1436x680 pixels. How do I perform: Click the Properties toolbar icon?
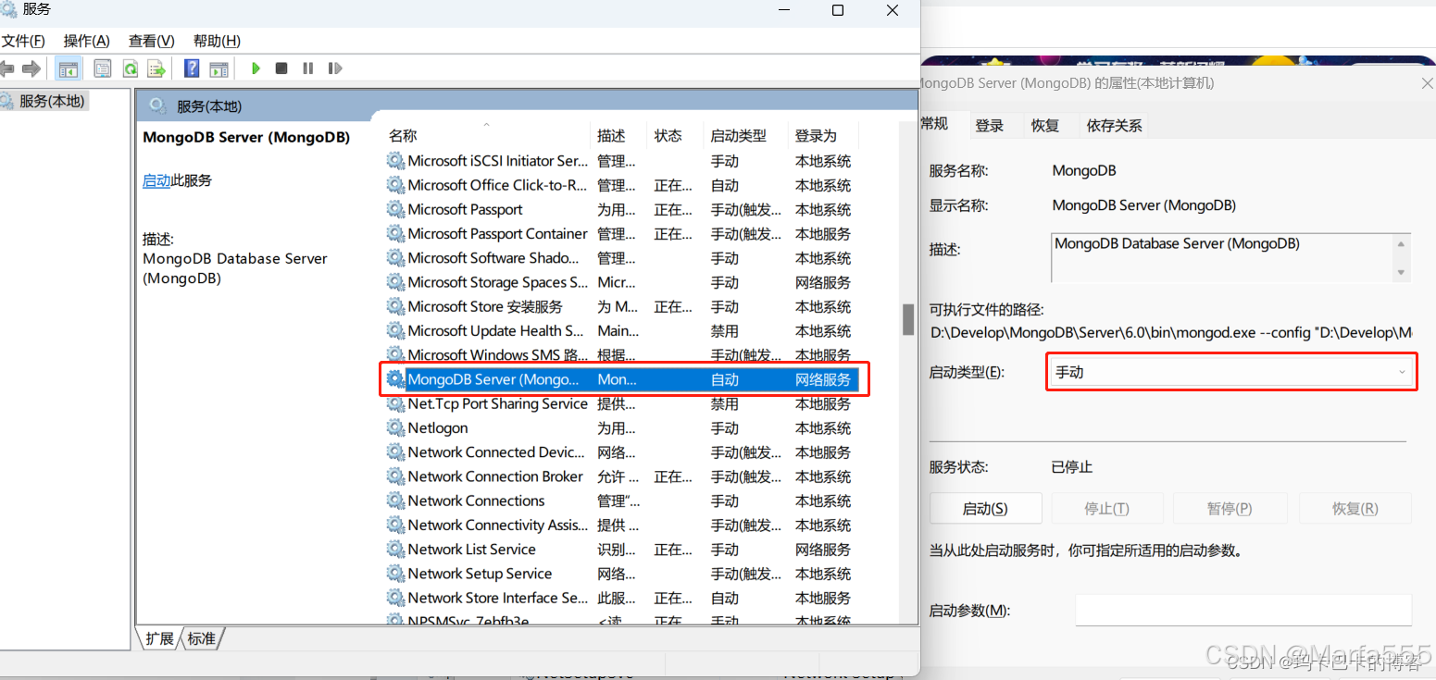(102, 68)
